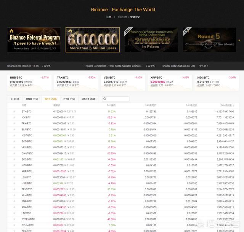
Task: Sort by 24h low column header
Action: 191,105
